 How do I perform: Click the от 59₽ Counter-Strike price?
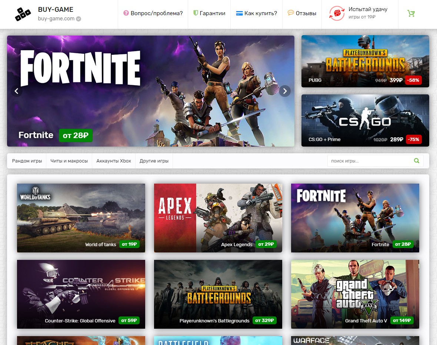129,321
